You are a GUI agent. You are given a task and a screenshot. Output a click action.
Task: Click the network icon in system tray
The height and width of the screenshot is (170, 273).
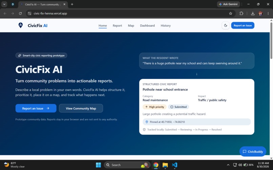(235, 165)
